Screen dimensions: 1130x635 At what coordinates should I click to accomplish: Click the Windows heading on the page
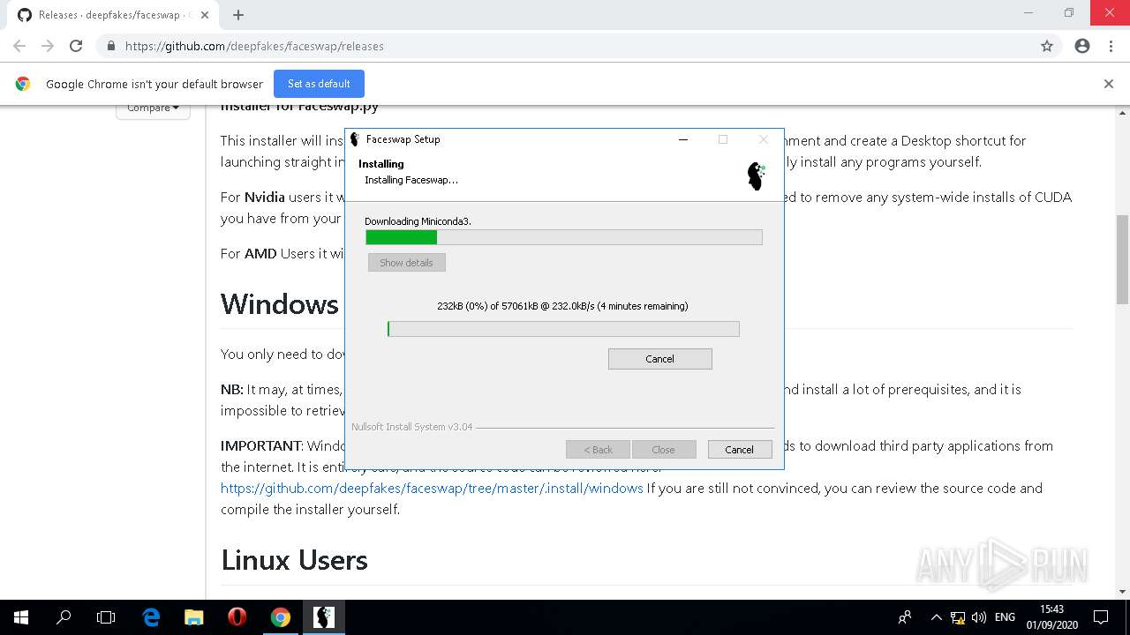click(x=280, y=303)
